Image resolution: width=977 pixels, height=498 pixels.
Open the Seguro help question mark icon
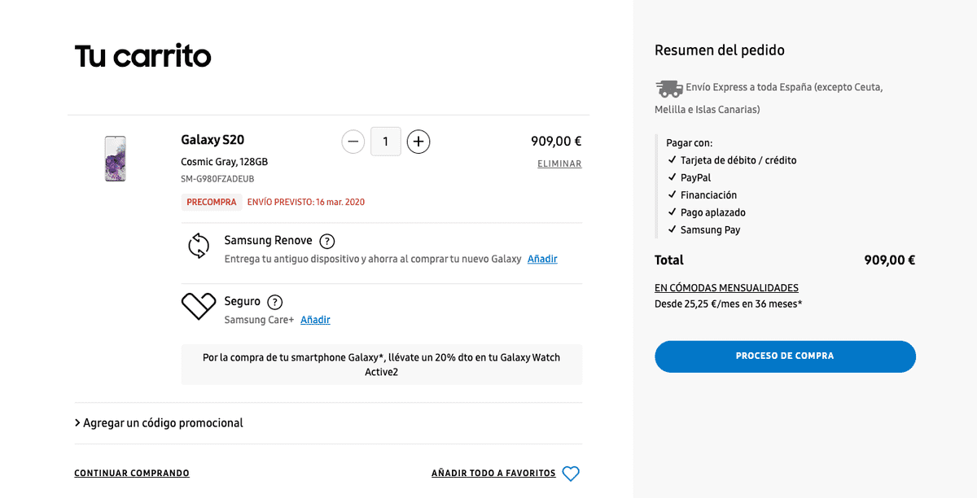275,301
